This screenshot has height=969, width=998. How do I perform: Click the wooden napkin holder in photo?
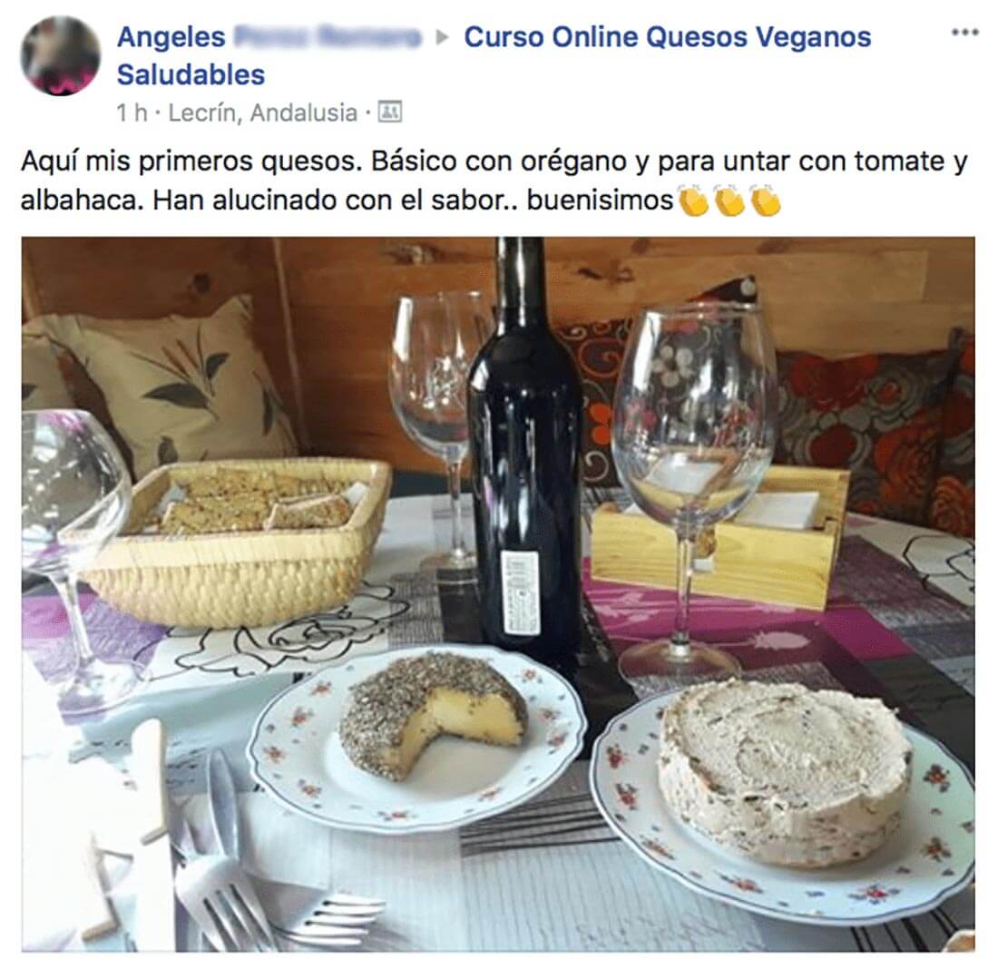pos(719,535)
